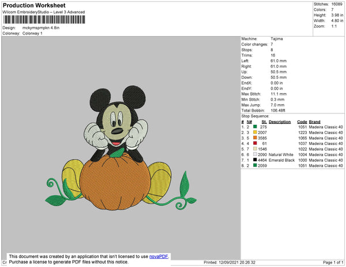Click the Width value 4.80 in

(337, 21)
